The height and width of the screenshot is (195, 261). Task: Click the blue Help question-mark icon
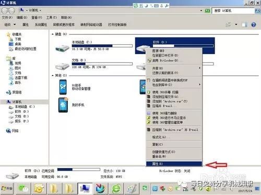click(254, 25)
